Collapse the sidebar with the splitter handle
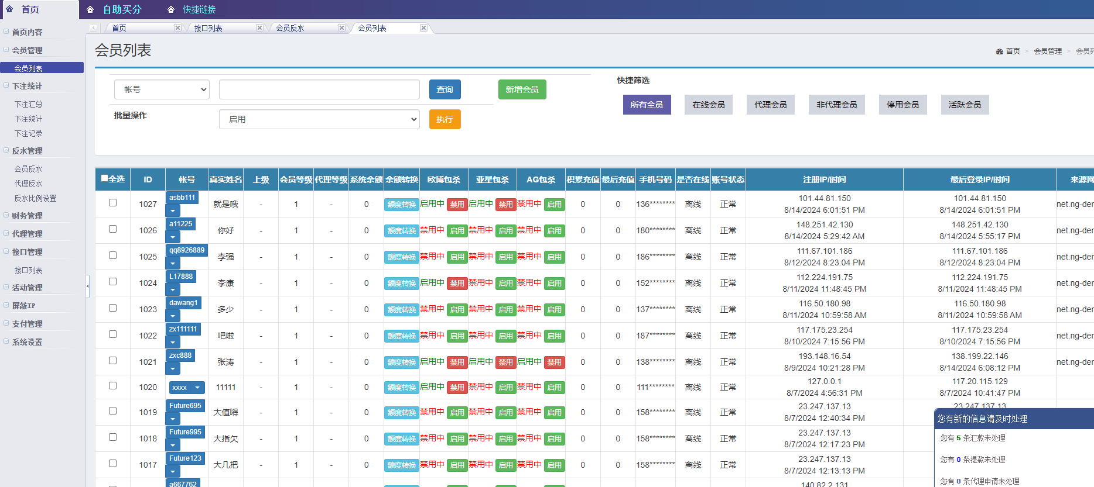Image resolution: width=1094 pixels, height=487 pixels. pyautogui.click(x=87, y=286)
